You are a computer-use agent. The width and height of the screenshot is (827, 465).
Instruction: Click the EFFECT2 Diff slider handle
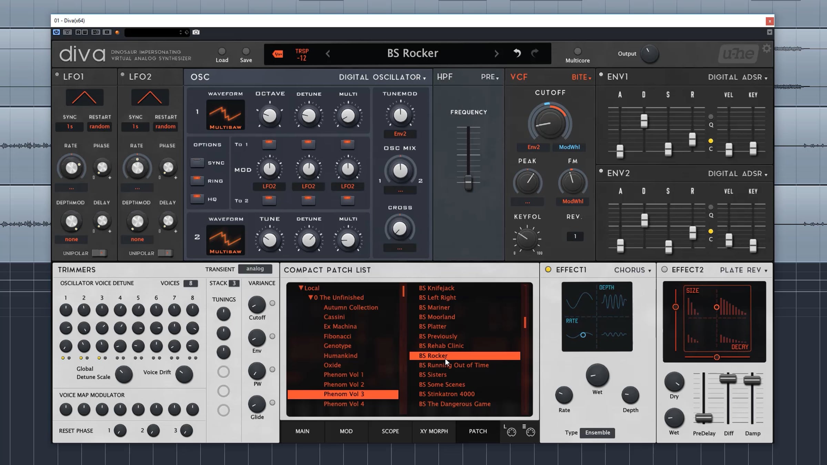pos(728,379)
